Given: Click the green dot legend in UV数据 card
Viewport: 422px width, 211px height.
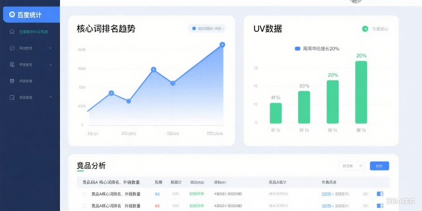Looking at the screenshot, I should [x=365, y=29].
